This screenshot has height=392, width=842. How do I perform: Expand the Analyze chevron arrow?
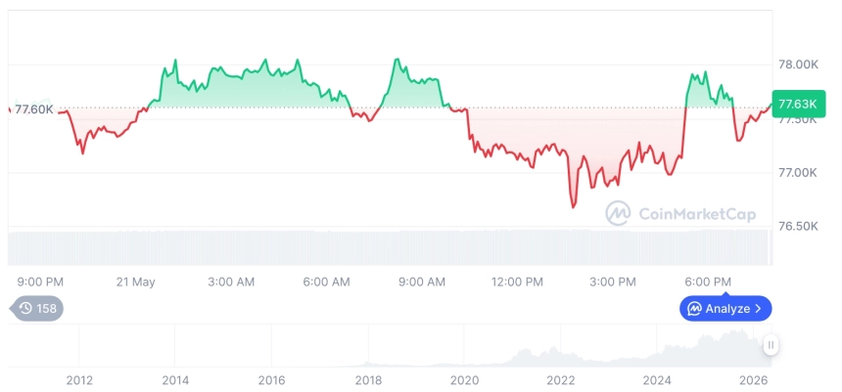(x=758, y=309)
